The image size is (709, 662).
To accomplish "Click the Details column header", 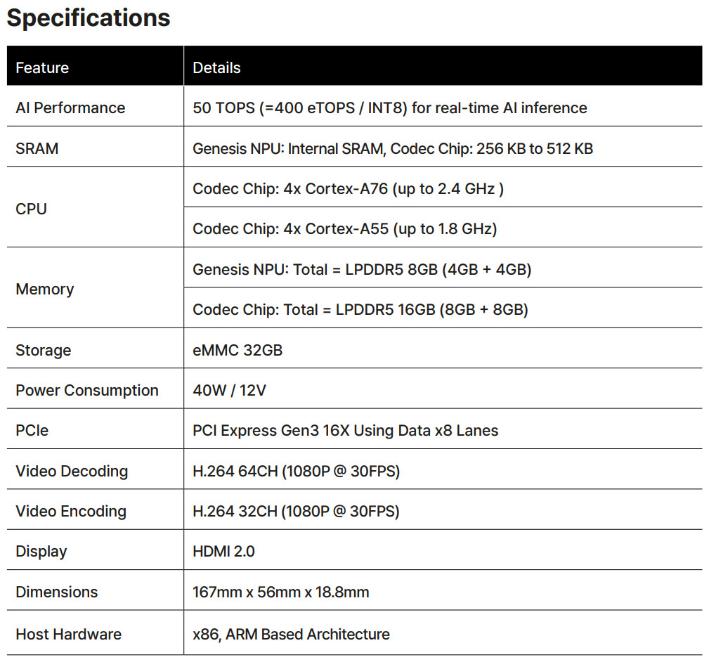I will pos(216,68).
